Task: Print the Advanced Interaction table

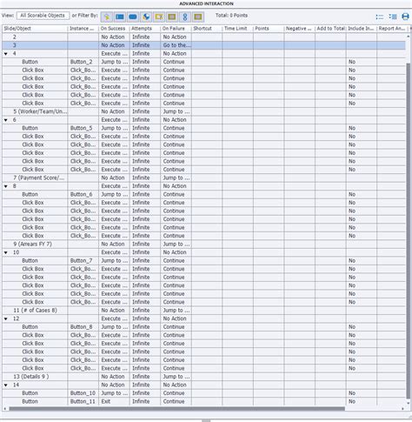Action: point(405,17)
